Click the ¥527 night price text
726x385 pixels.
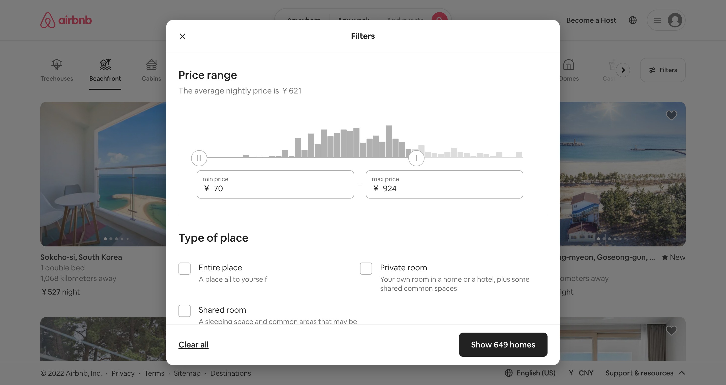click(x=60, y=292)
